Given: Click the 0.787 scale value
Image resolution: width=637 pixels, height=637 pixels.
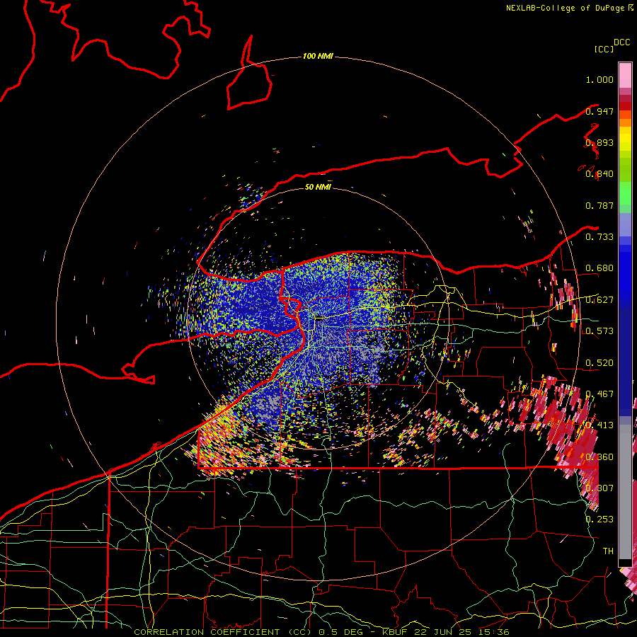Looking at the screenshot, I should click(x=599, y=205).
